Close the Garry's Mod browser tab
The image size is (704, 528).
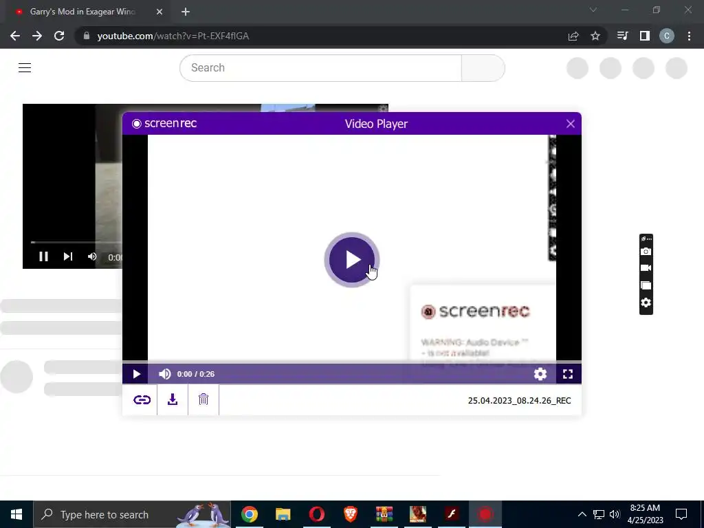[159, 12]
